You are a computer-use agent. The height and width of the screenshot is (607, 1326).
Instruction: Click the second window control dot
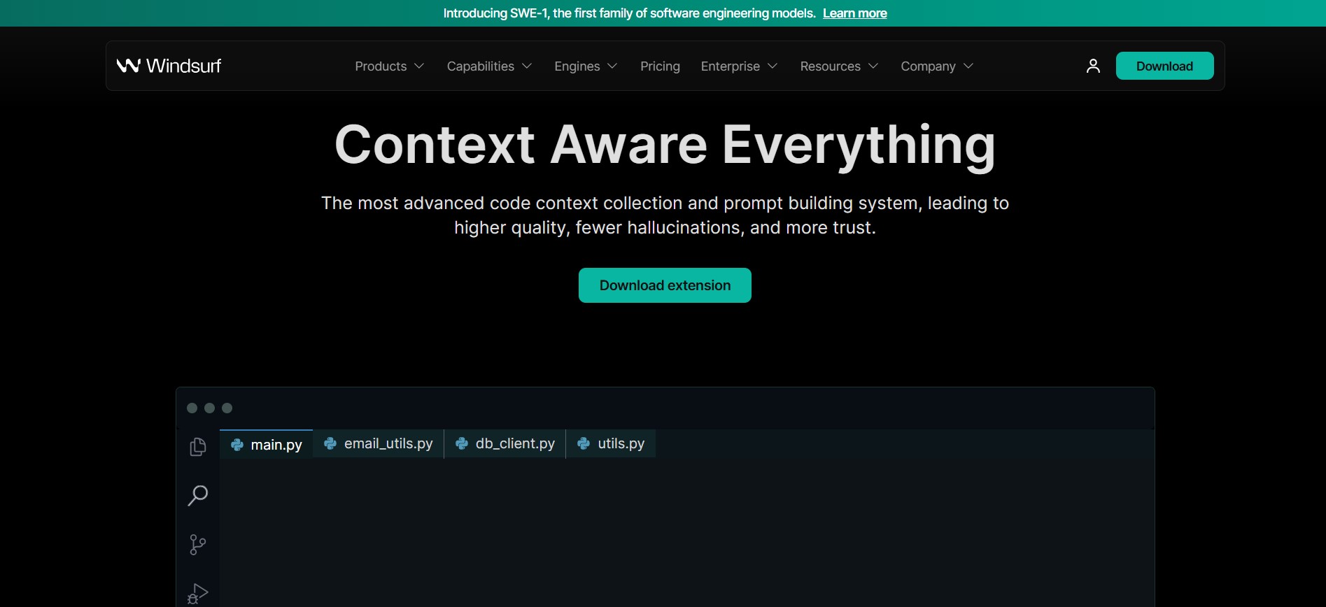pyautogui.click(x=209, y=408)
